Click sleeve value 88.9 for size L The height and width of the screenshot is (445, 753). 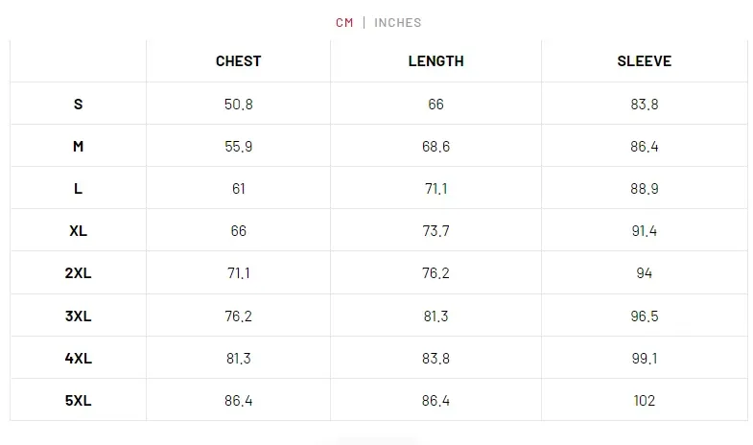(x=644, y=189)
